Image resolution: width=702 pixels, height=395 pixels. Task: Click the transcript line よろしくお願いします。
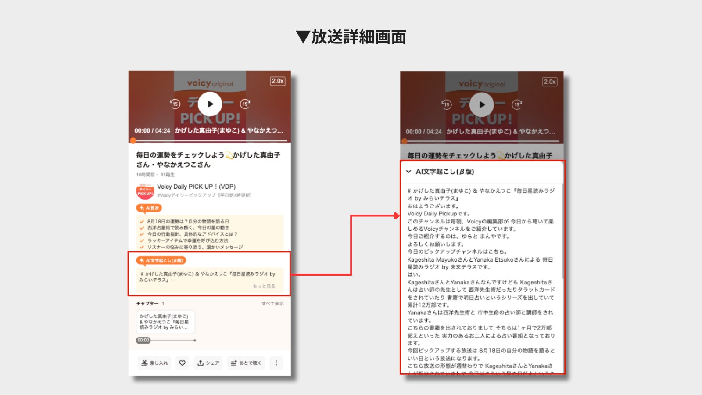[x=436, y=244]
